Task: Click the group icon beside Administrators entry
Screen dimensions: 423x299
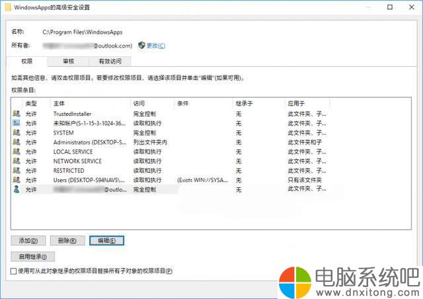Action: [x=17, y=142]
